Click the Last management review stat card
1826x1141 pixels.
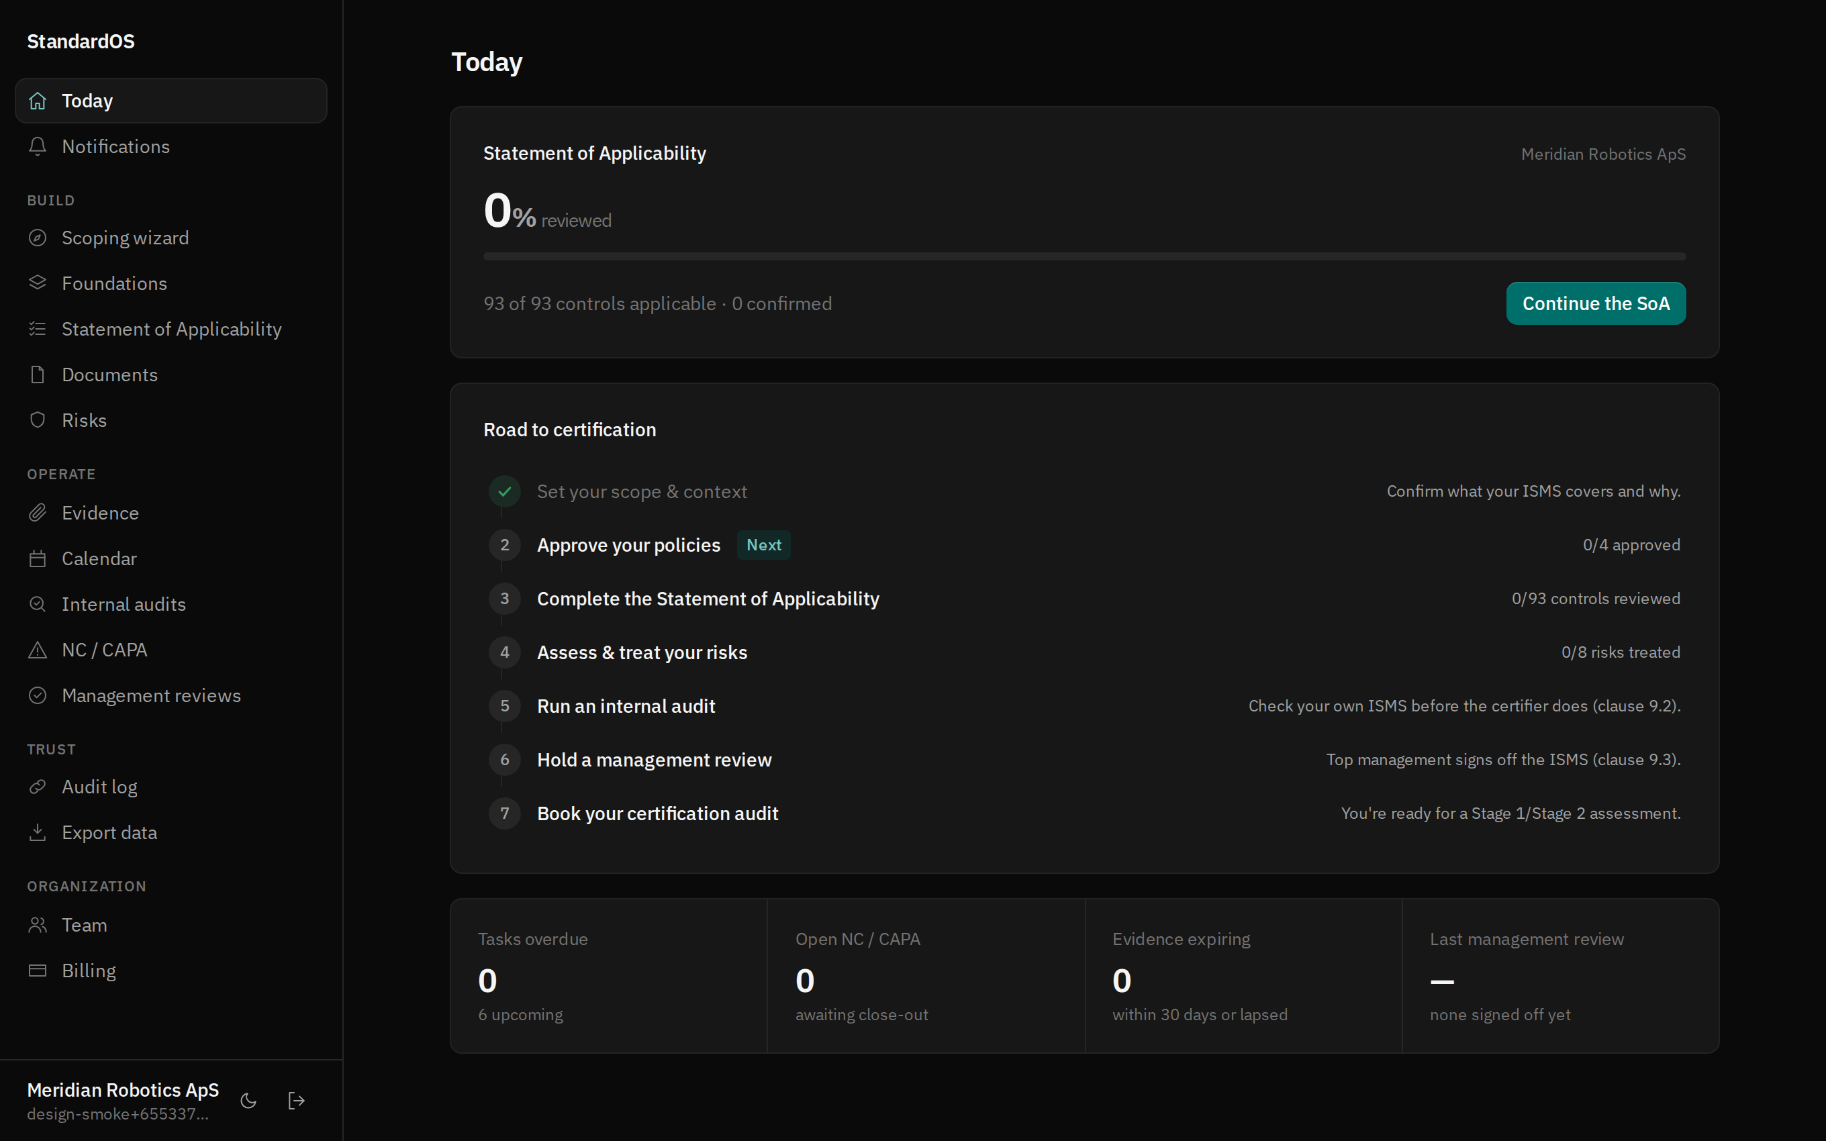click(1560, 976)
